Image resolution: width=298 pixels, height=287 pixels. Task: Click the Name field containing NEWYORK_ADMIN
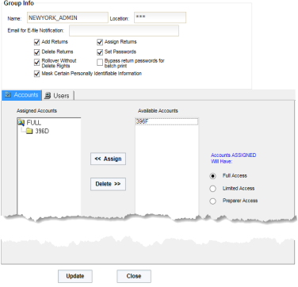[67, 17]
